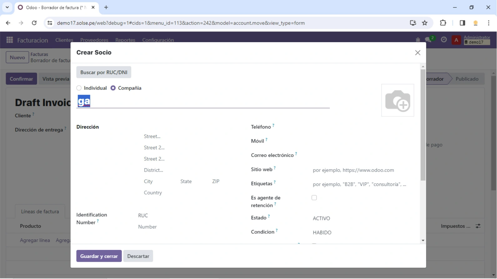497x279 pixels.
Task: Switch to the Líneas de factura tab
Action: (x=40, y=212)
